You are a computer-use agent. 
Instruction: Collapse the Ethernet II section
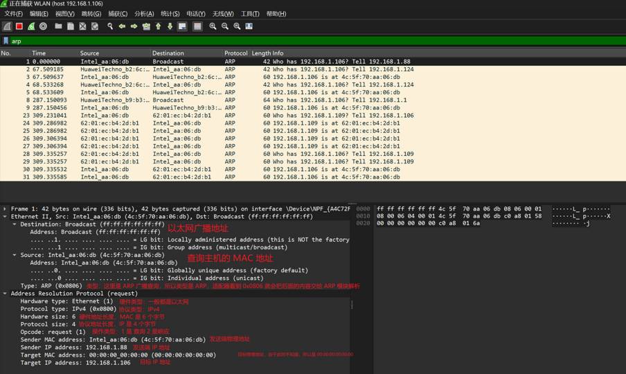point(5,217)
